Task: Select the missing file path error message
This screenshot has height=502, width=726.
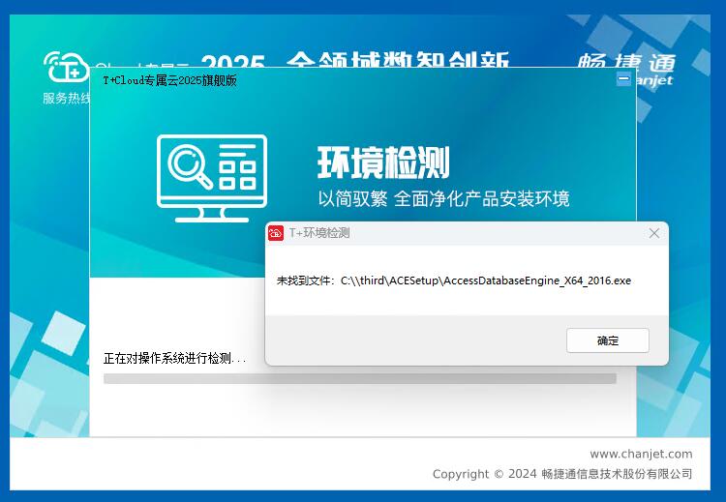Action: pos(454,281)
